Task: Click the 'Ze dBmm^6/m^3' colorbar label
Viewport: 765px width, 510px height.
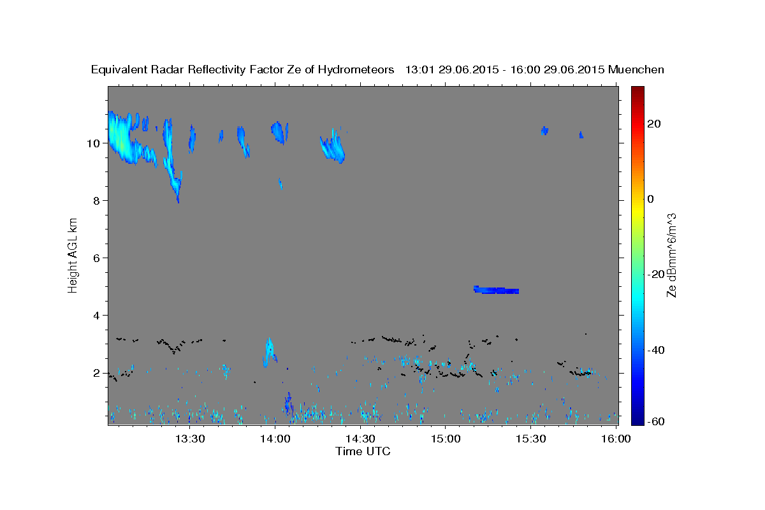Action: tap(671, 255)
